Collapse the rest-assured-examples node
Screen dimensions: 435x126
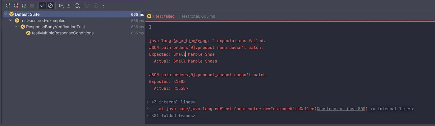(11, 20)
